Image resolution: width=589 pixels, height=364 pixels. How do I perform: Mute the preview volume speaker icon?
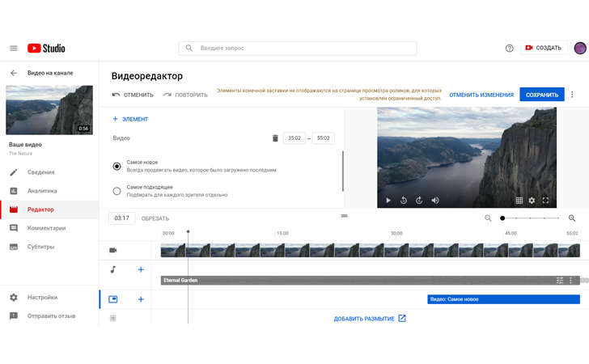[435, 201]
